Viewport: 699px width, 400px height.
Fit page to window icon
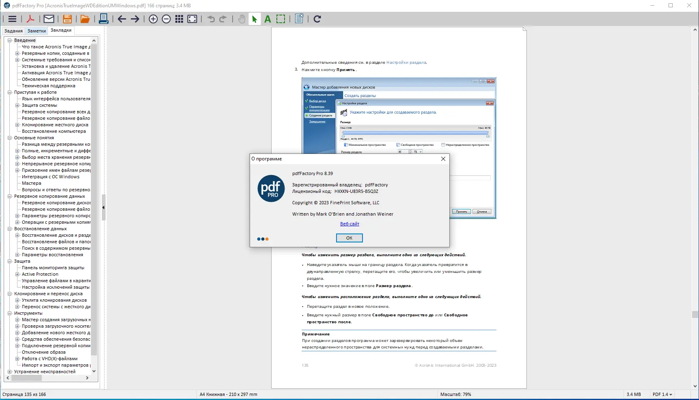[192, 19]
